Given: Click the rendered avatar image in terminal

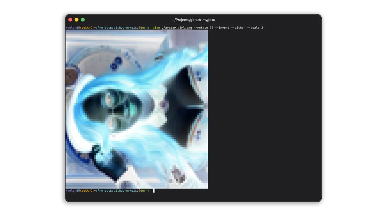Looking at the screenshot, I should pyautogui.click(x=137, y=109).
